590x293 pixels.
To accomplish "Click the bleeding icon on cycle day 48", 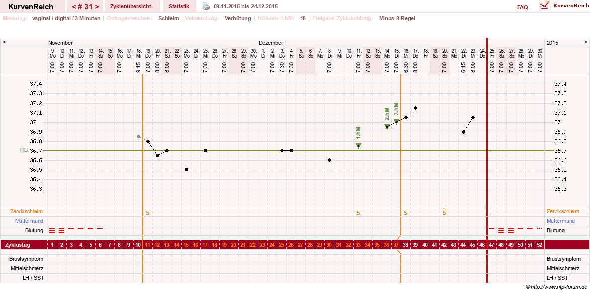I will click(501, 230).
